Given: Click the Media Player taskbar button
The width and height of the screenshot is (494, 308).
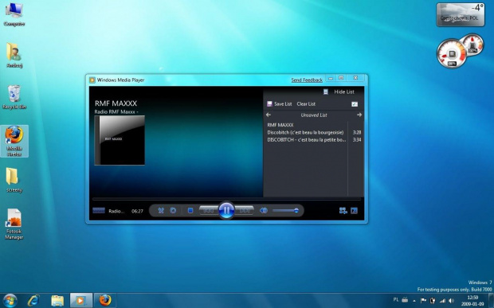Looking at the screenshot, I should tap(81, 301).
